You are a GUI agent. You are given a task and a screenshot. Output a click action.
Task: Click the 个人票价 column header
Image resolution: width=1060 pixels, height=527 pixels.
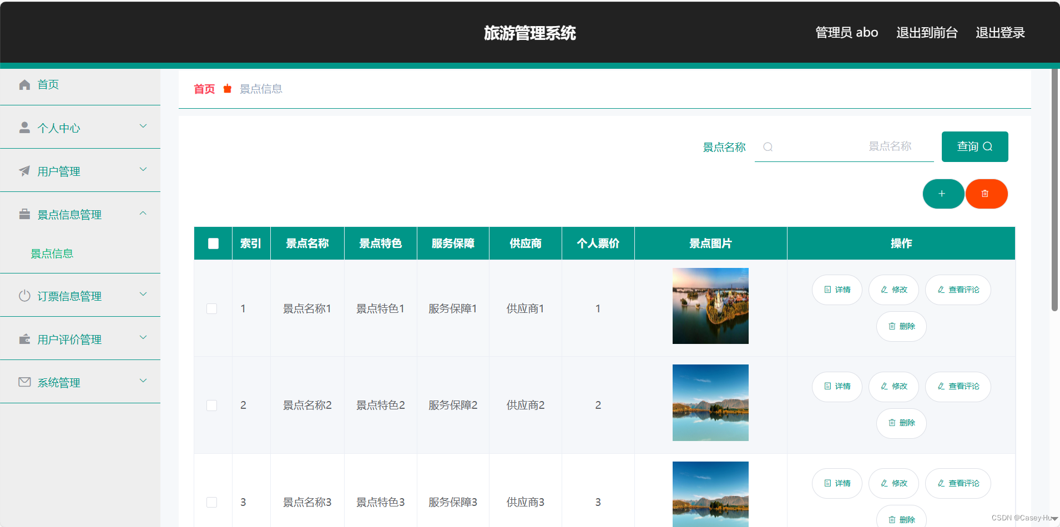598,244
